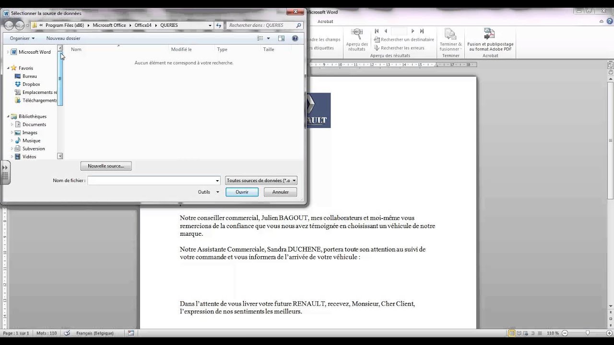
Task: Collapse the Favoris tree node
Action: [8, 68]
